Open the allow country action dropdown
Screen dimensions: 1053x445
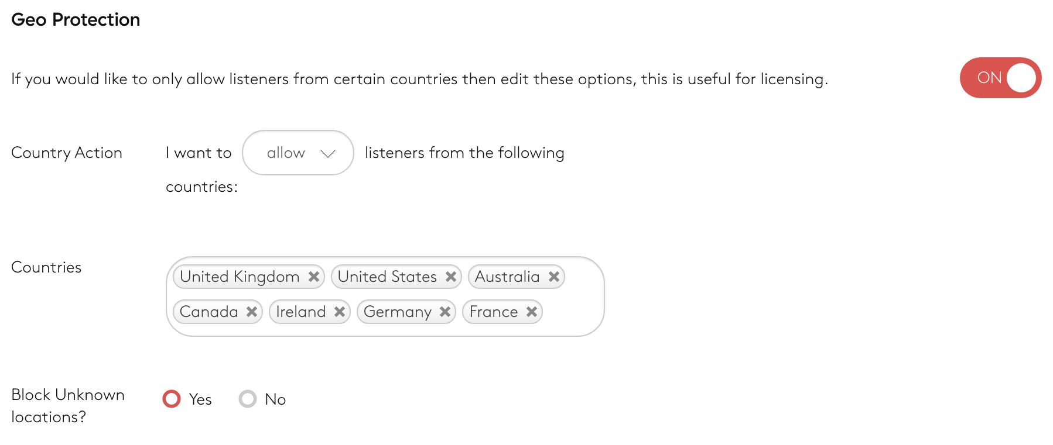[298, 153]
